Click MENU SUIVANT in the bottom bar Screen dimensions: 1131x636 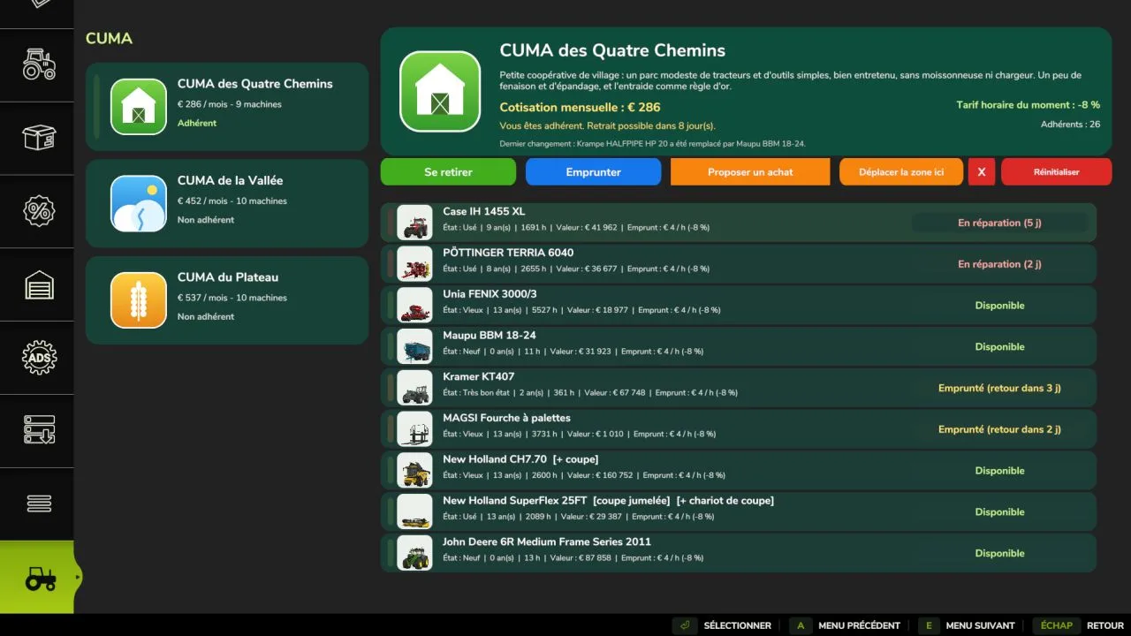pyautogui.click(x=967, y=625)
